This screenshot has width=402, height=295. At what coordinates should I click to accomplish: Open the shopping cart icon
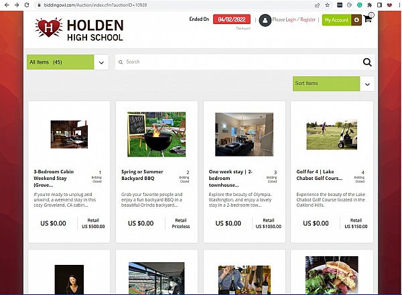tap(368, 19)
